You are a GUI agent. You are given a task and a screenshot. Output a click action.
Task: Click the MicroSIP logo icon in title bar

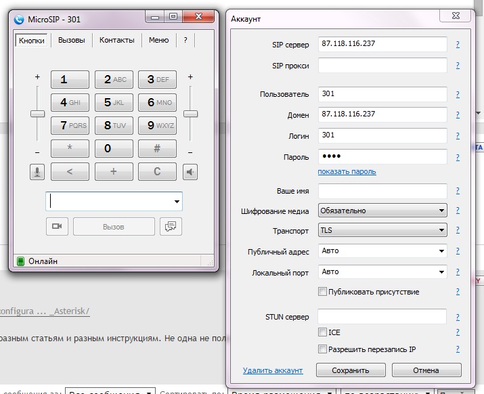19,20
